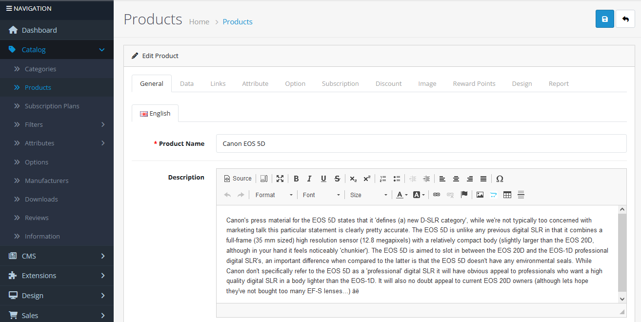This screenshot has width=641, height=322.
Task: Click the Save product button
Action: tap(605, 19)
